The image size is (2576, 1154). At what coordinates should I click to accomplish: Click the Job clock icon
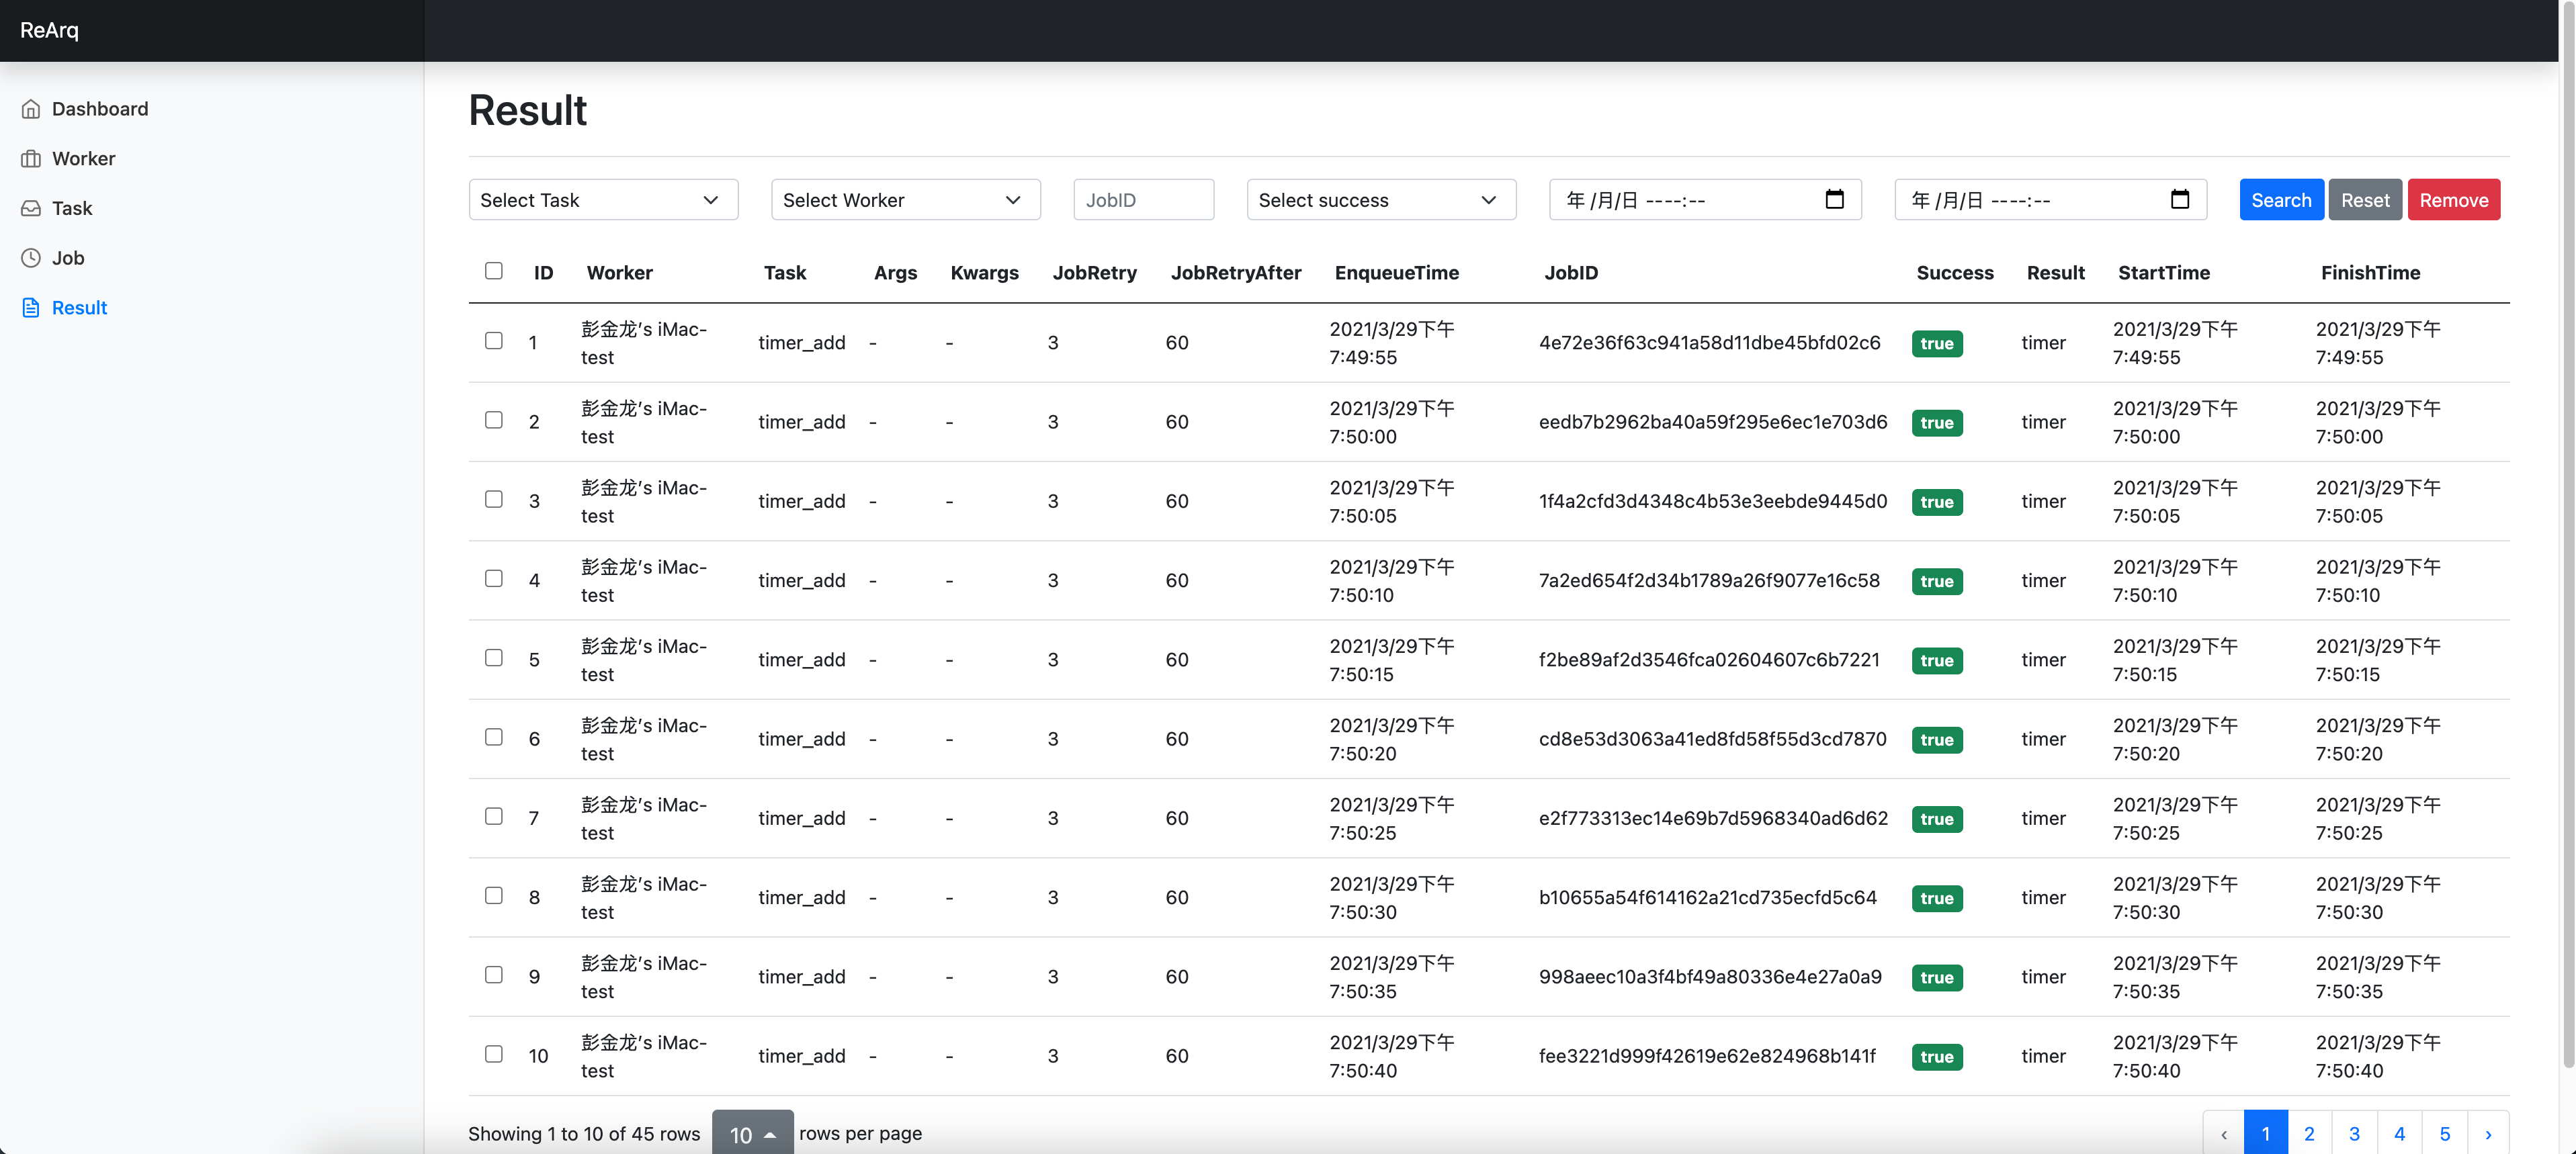[x=31, y=258]
